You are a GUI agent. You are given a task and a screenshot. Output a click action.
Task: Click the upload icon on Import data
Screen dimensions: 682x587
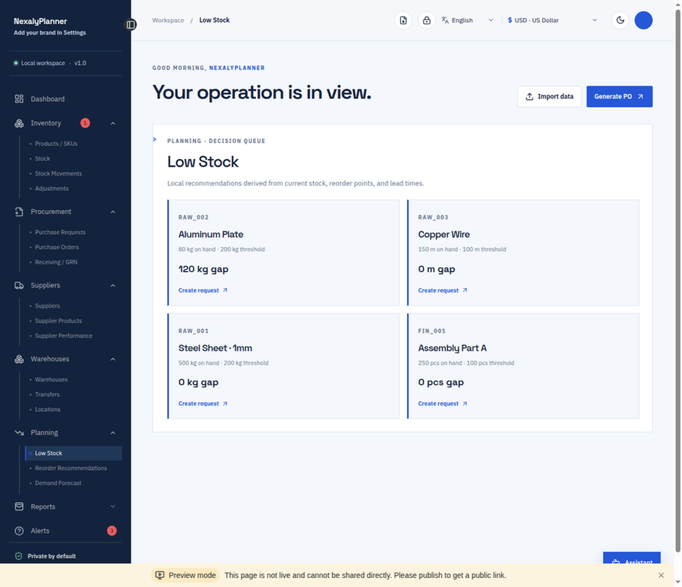(529, 96)
